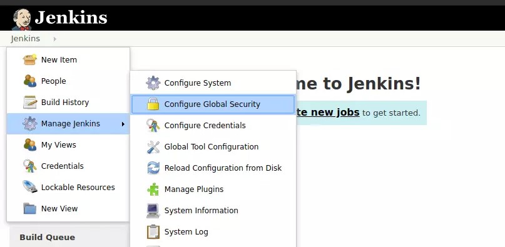Click the Jenkins breadcrumb link
This screenshot has height=247, width=505.
tap(26, 39)
